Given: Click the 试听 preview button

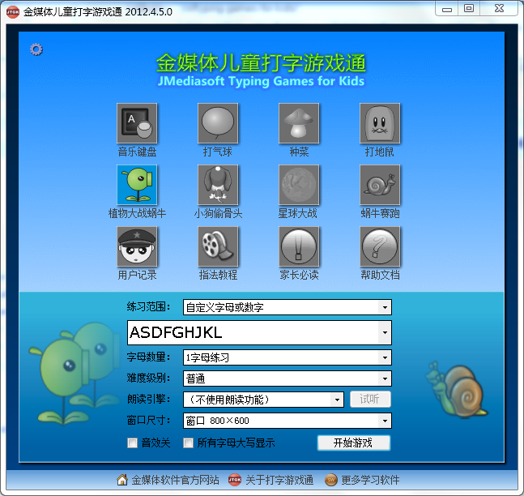Looking at the screenshot, I should coord(370,399).
